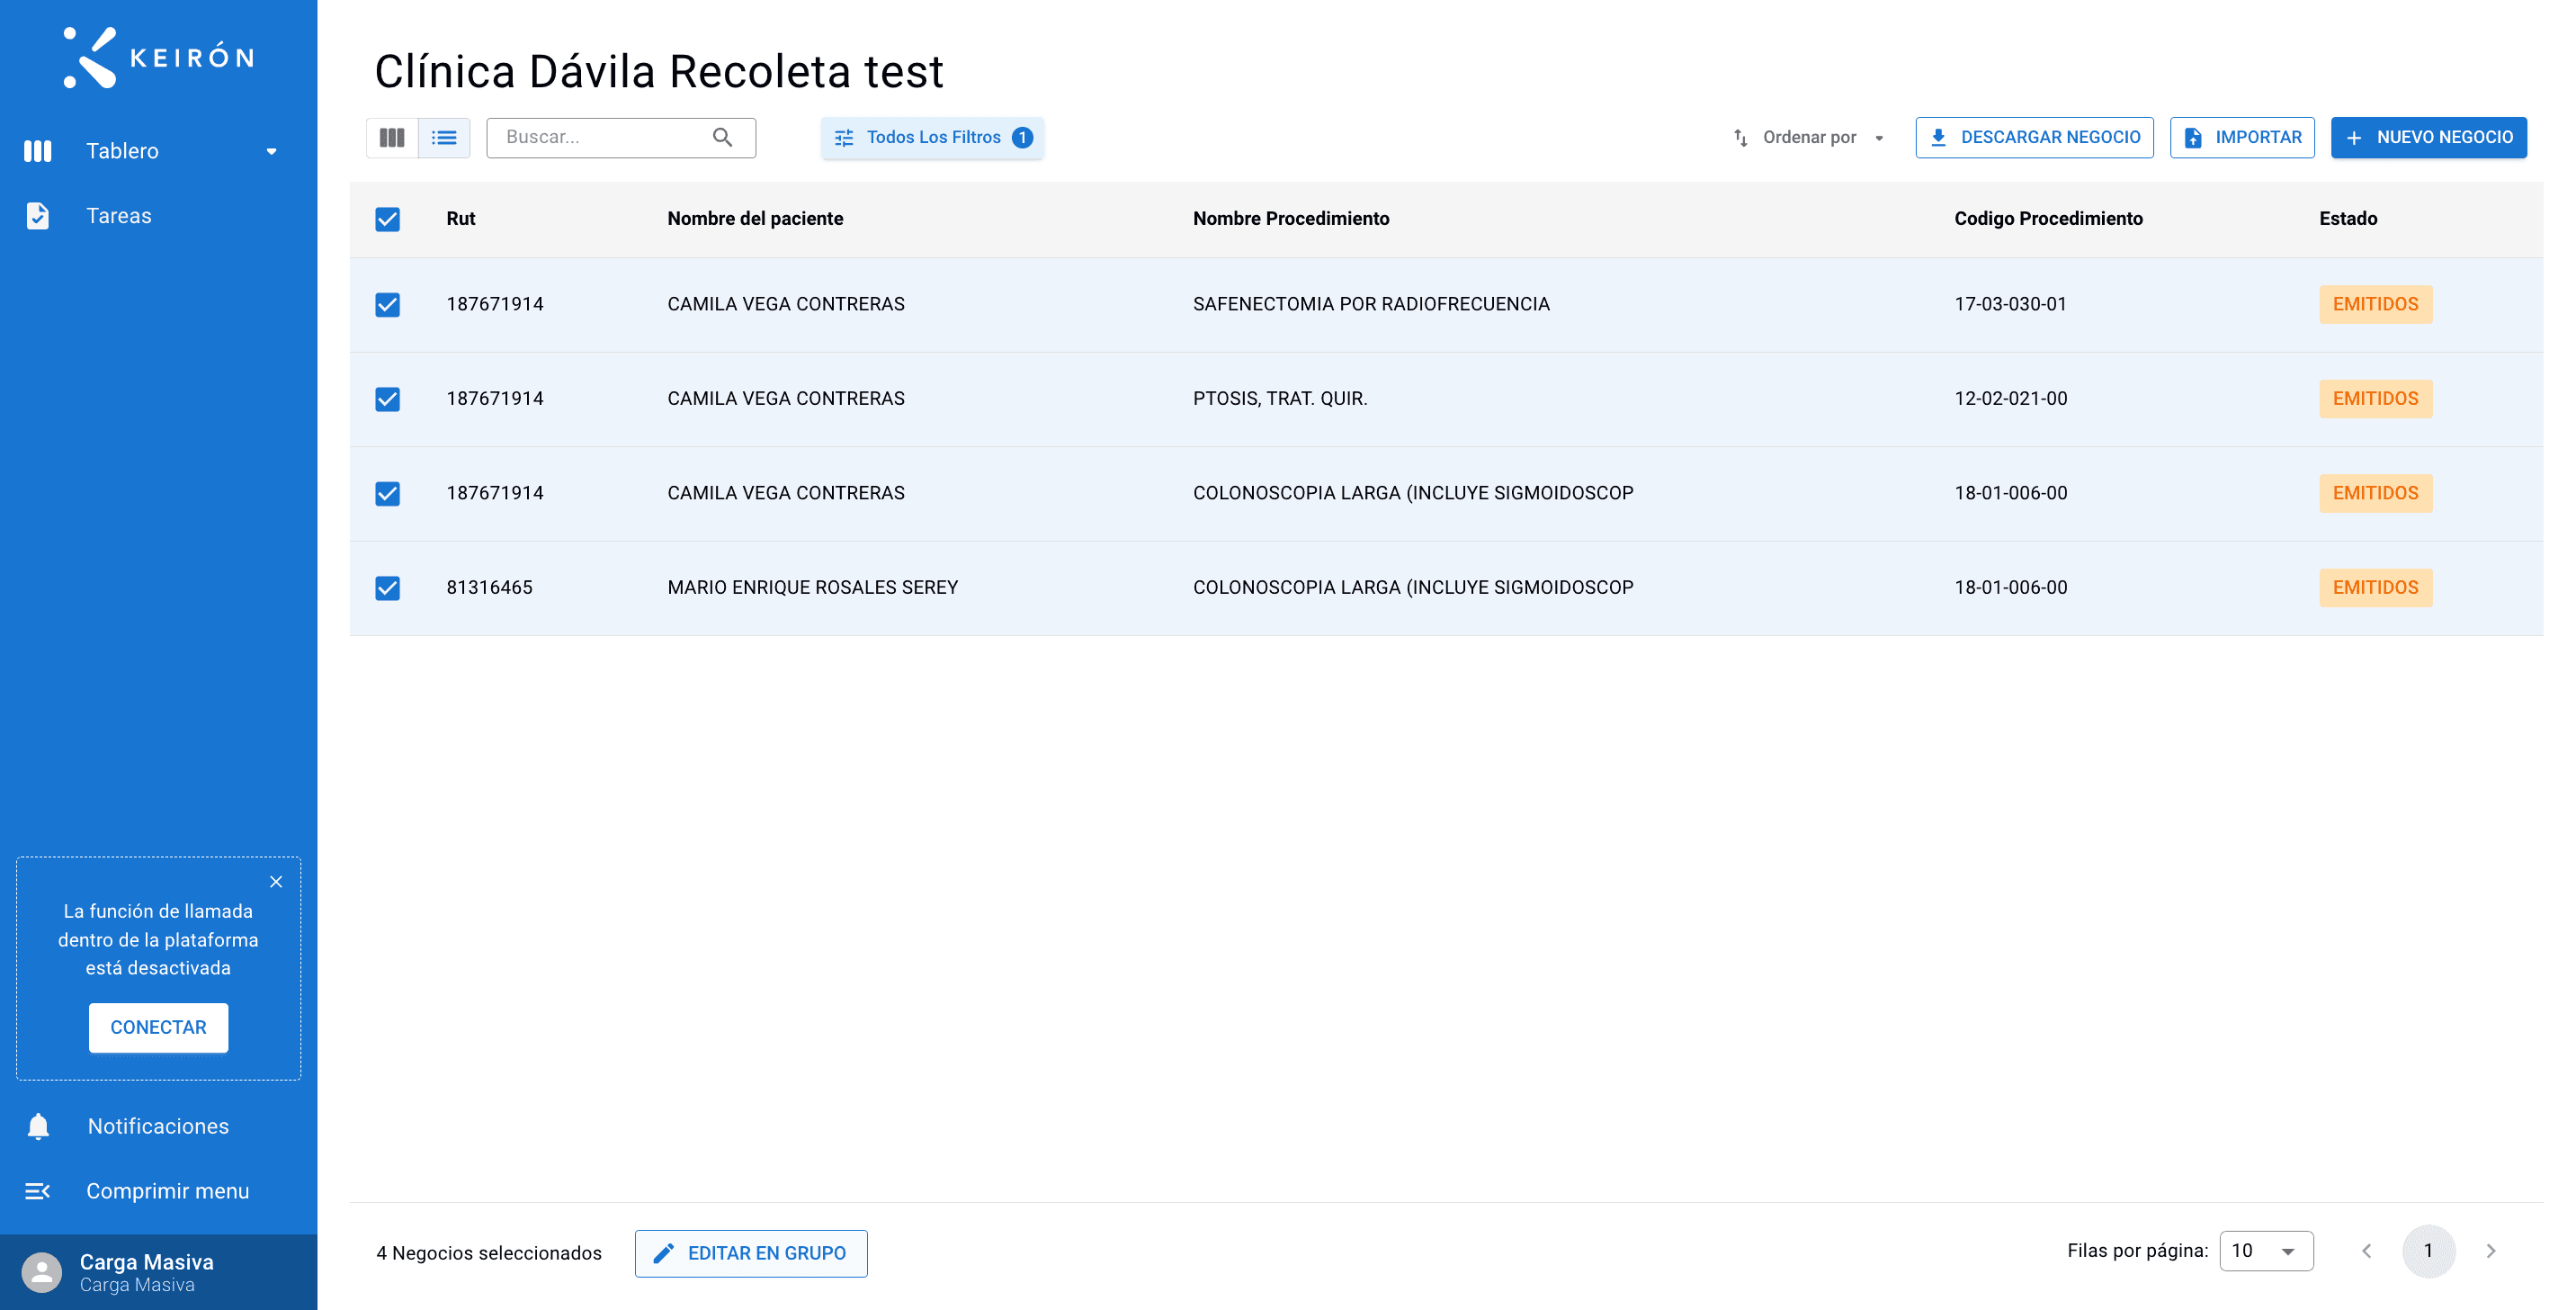Open the Ordenar por dropdown
Image resolution: width=2576 pixels, height=1310 pixels.
click(x=1809, y=137)
